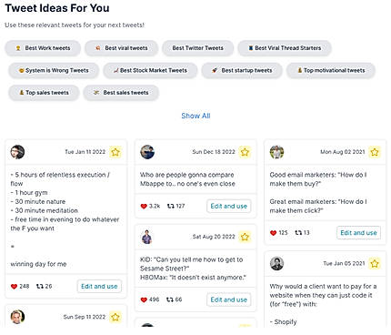Edit and use winning day tweet
This screenshot has height=335, width=391.
point(99,286)
